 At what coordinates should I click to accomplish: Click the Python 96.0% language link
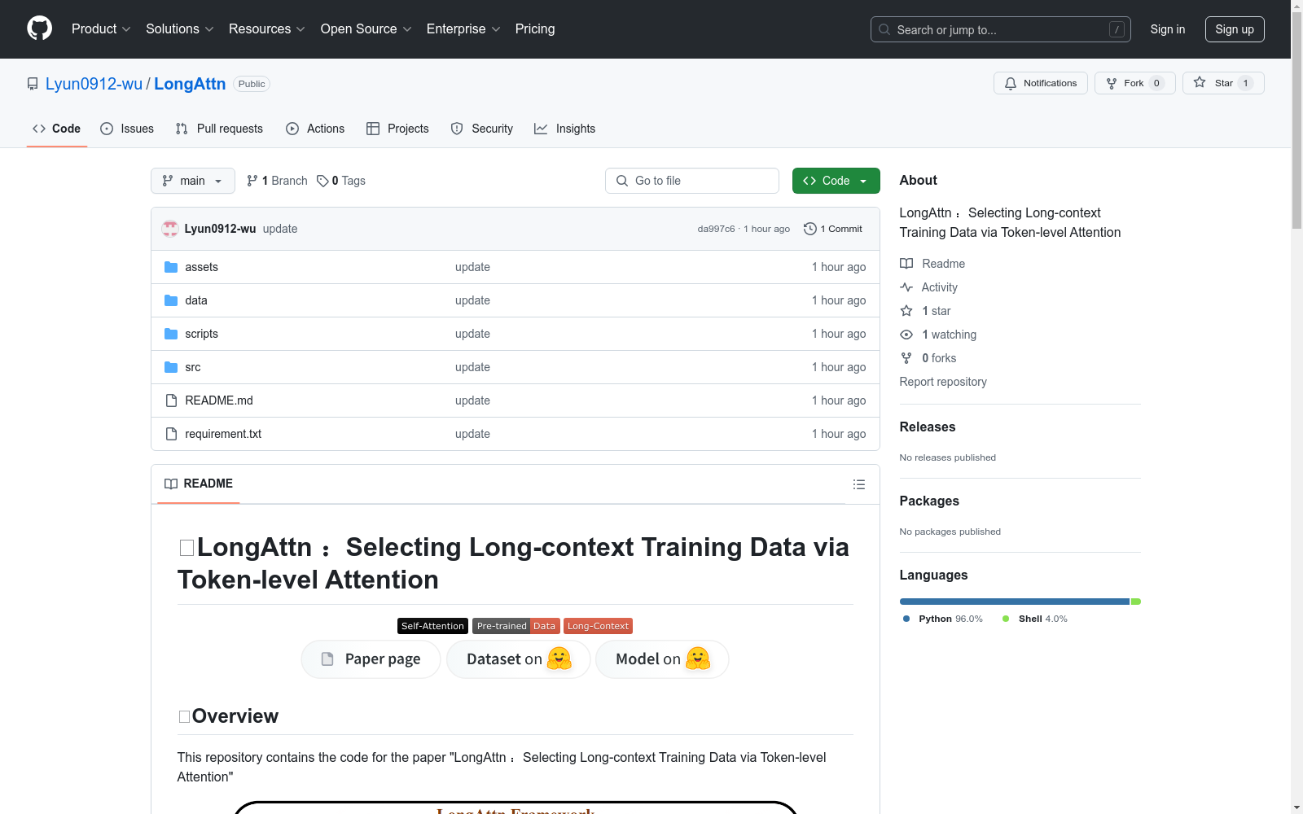tap(943, 619)
